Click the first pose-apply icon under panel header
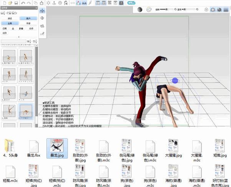The width and height of the screenshot is (231, 187). pos(3,13)
